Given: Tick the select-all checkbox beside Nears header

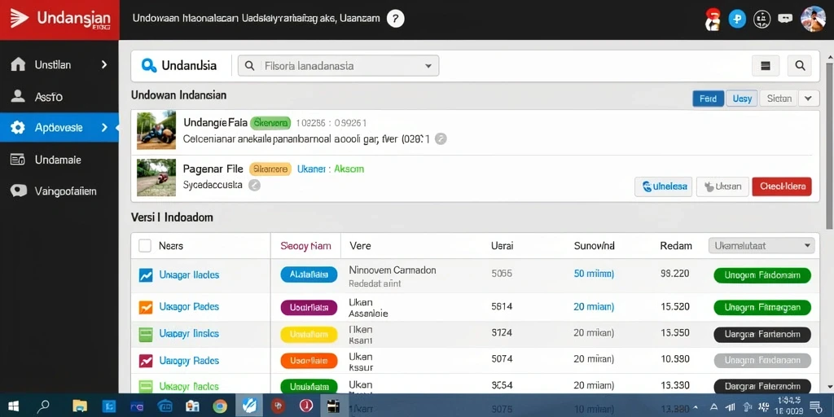Looking at the screenshot, I should pyautogui.click(x=145, y=246).
